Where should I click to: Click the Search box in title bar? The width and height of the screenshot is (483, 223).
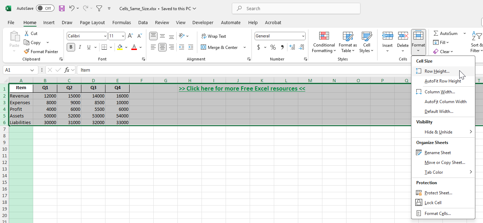296,8
